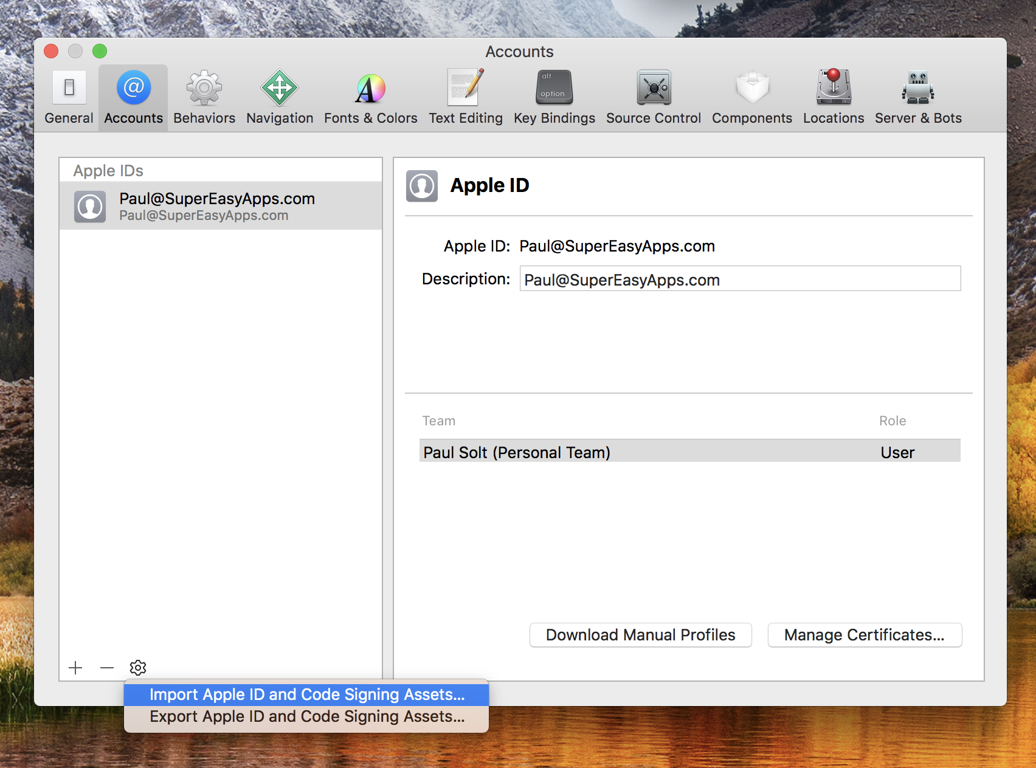
Task: Add a new Apple ID account
Action: (x=75, y=668)
